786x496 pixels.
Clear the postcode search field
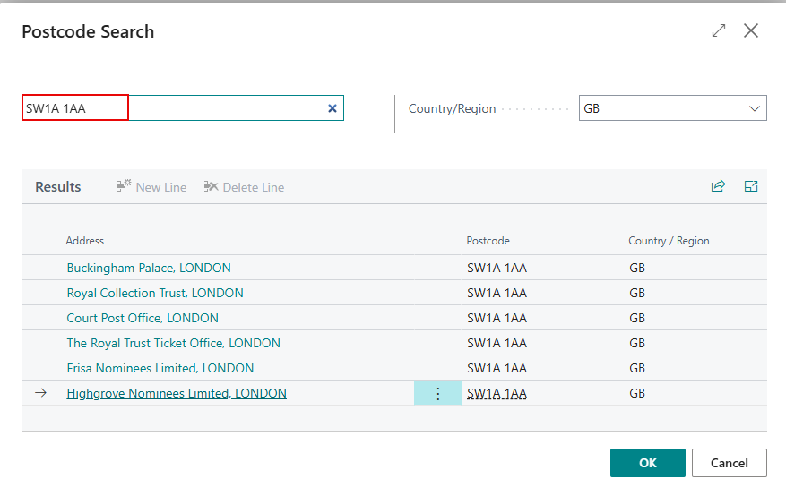332,108
